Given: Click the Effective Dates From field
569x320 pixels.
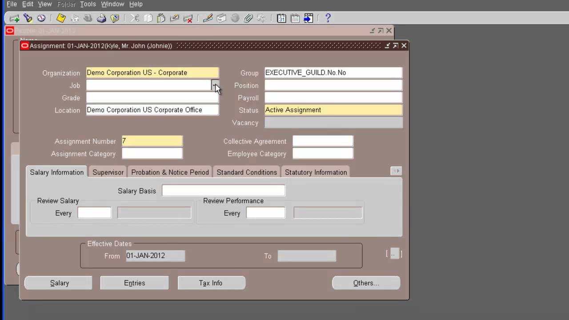Looking at the screenshot, I should pyautogui.click(x=155, y=256).
